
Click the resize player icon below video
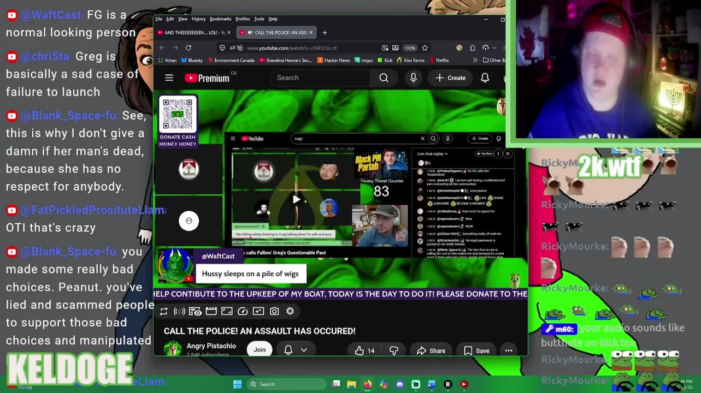tap(227, 311)
